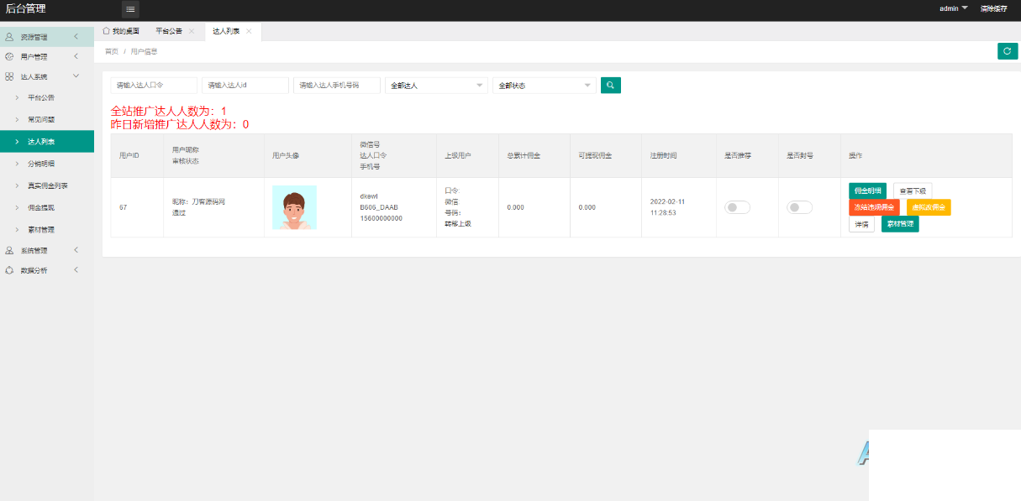Click the 详情 button for user 67
1021x501 pixels.
(861, 224)
